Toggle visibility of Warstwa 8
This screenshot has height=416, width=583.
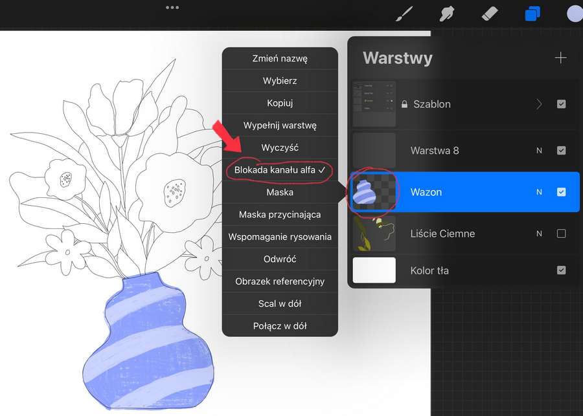[561, 151]
